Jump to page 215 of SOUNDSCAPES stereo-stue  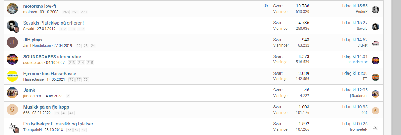(90, 63)
